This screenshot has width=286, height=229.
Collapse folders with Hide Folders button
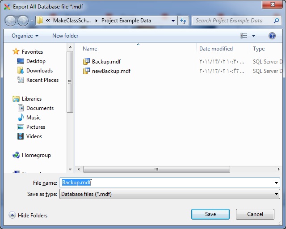coord(28,215)
